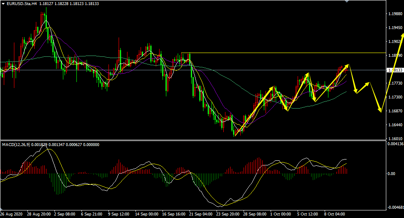This screenshot has height=218, width=404.
Task: Click the 28 Aug 20:00 time label
Action: pyautogui.click(x=39, y=214)
